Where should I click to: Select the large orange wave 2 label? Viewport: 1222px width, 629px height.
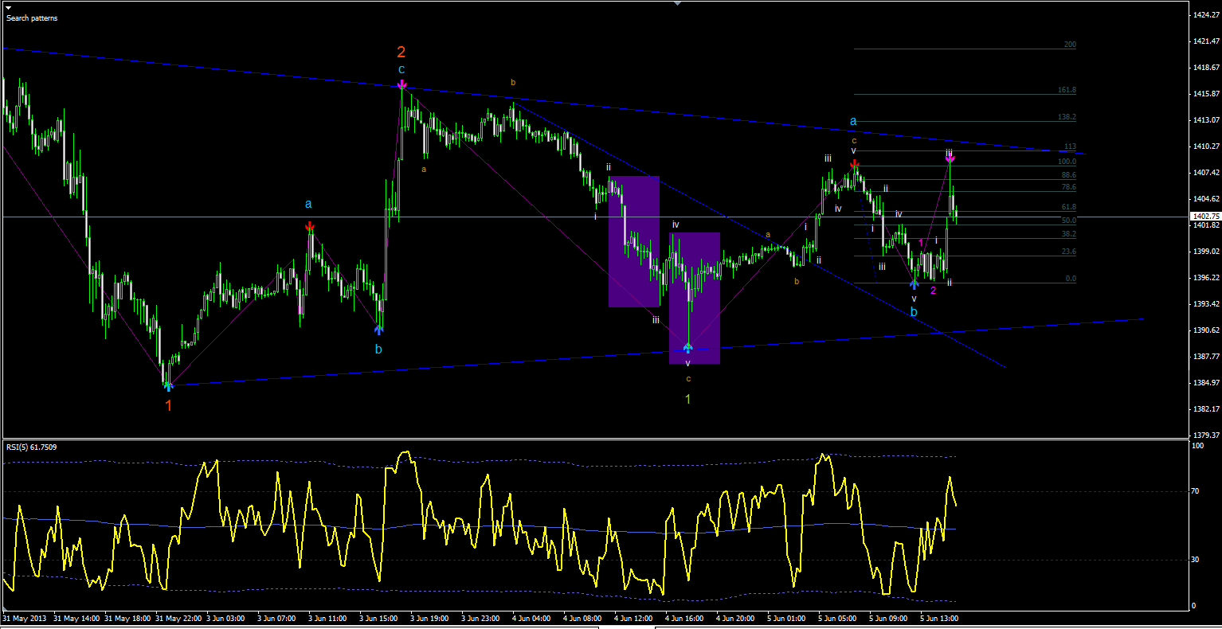pyautogui.click(x=401, y=53)
